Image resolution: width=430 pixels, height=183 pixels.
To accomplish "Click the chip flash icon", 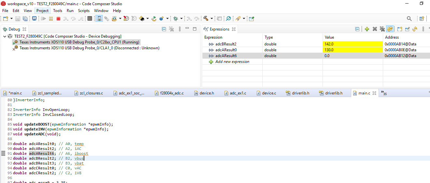I will pyautogui.click(x=142, y=18).
